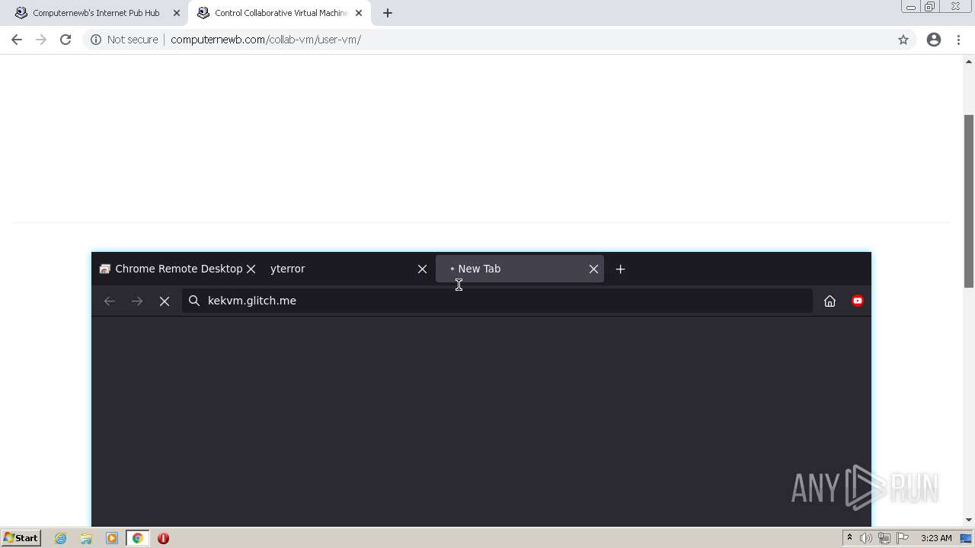Select Chrome taskbar button

137,538
